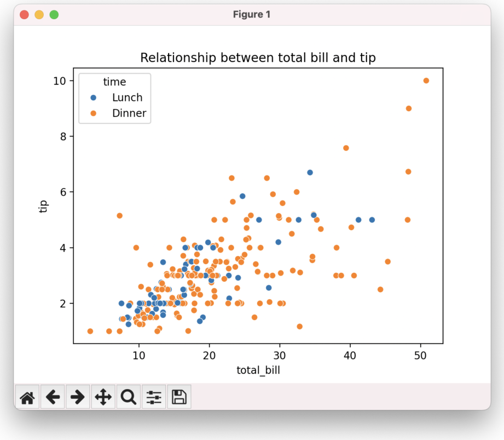Click the leftmost Dinner data point
Screen dimensions: 504x440
pyautogui.click(x=90, y=331)
